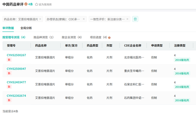Click the 2016版化药 tag in the first row
The image size is (196, 116).
(x=182, y=60)
